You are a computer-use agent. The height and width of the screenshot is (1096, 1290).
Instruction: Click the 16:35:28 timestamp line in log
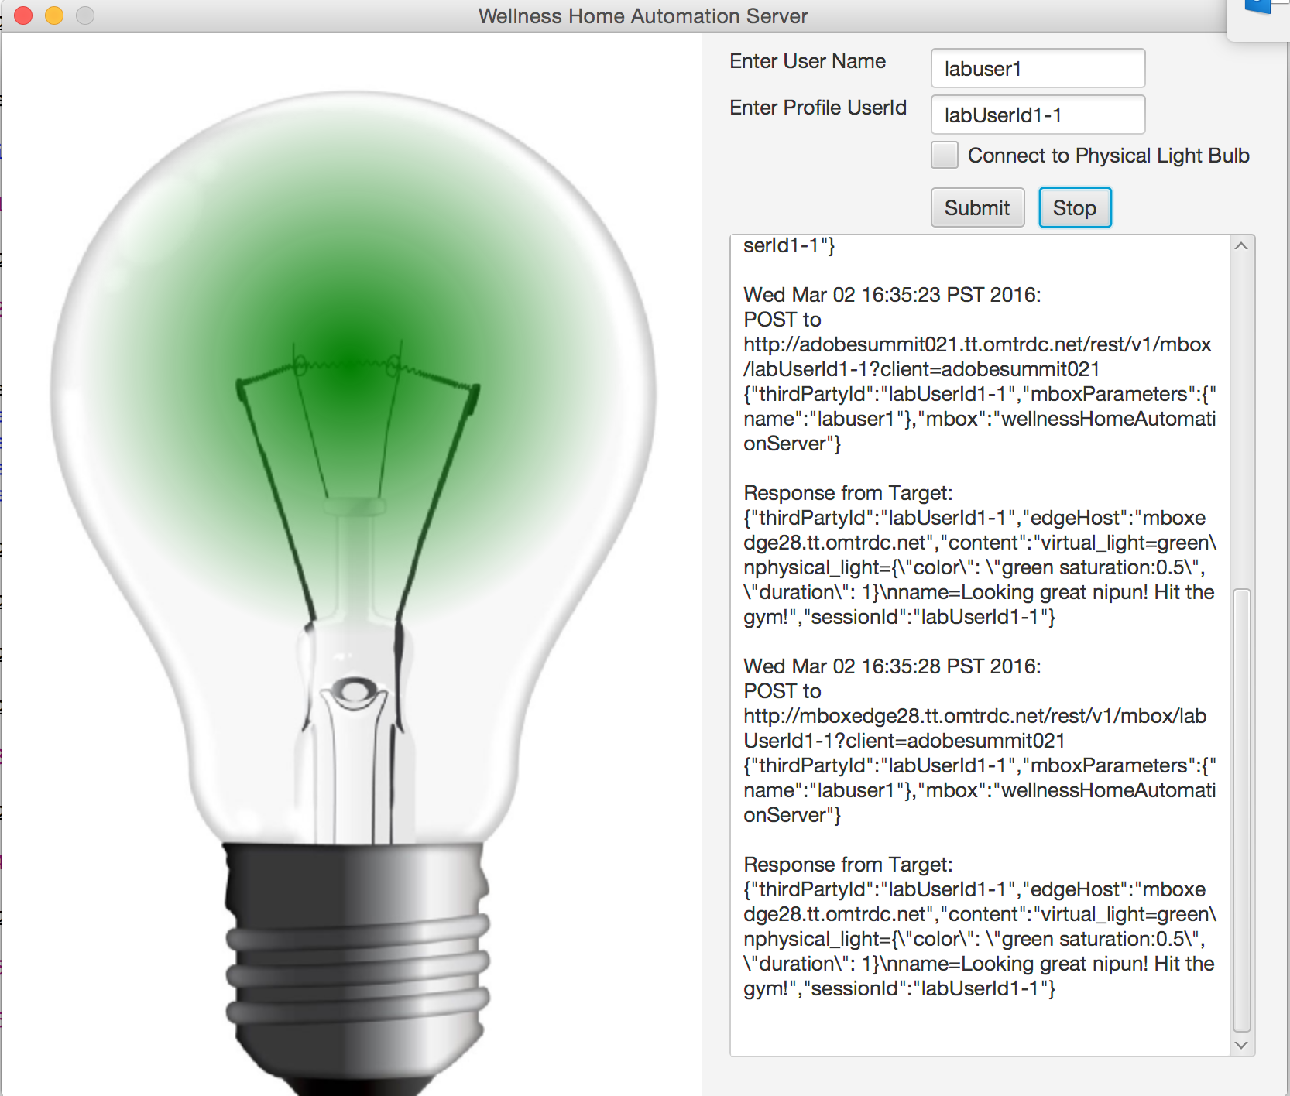click(x=892, y=666)
